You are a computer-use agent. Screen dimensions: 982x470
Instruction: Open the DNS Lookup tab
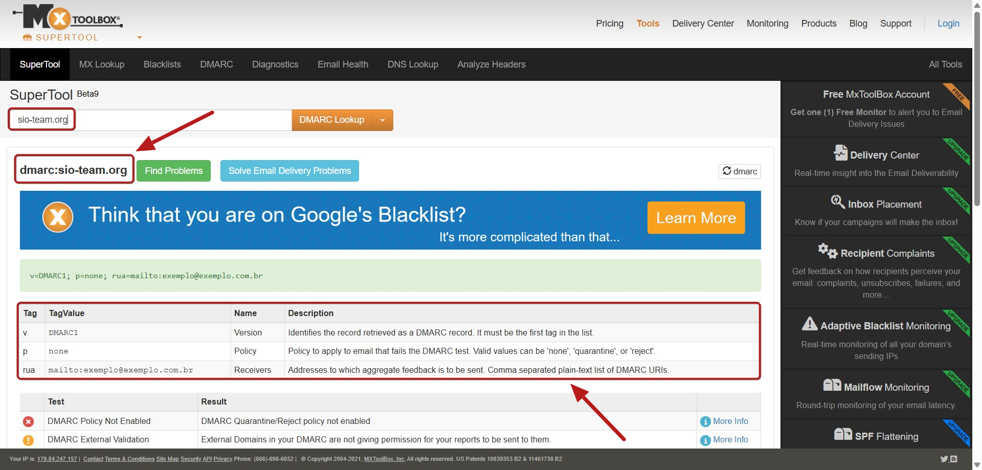[x=413, y=64]
